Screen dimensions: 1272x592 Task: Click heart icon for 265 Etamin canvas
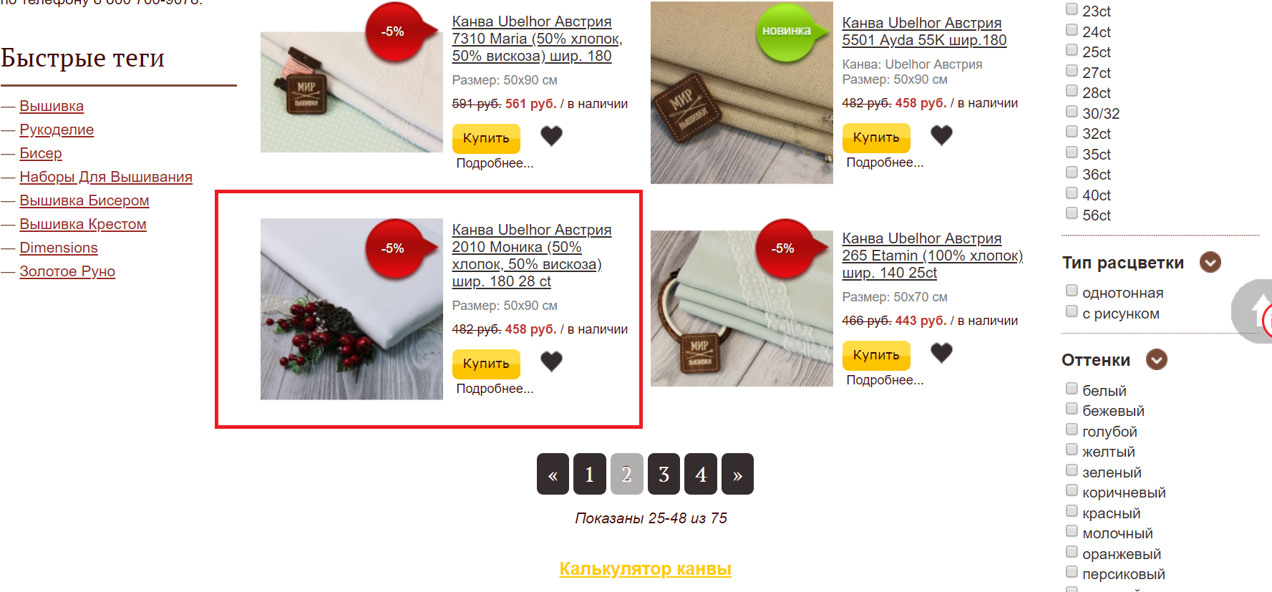[x=941, y=352]
